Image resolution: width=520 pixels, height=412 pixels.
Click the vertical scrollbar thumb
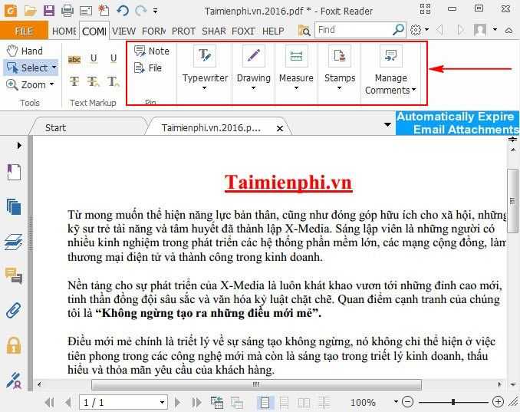point(513,201)
